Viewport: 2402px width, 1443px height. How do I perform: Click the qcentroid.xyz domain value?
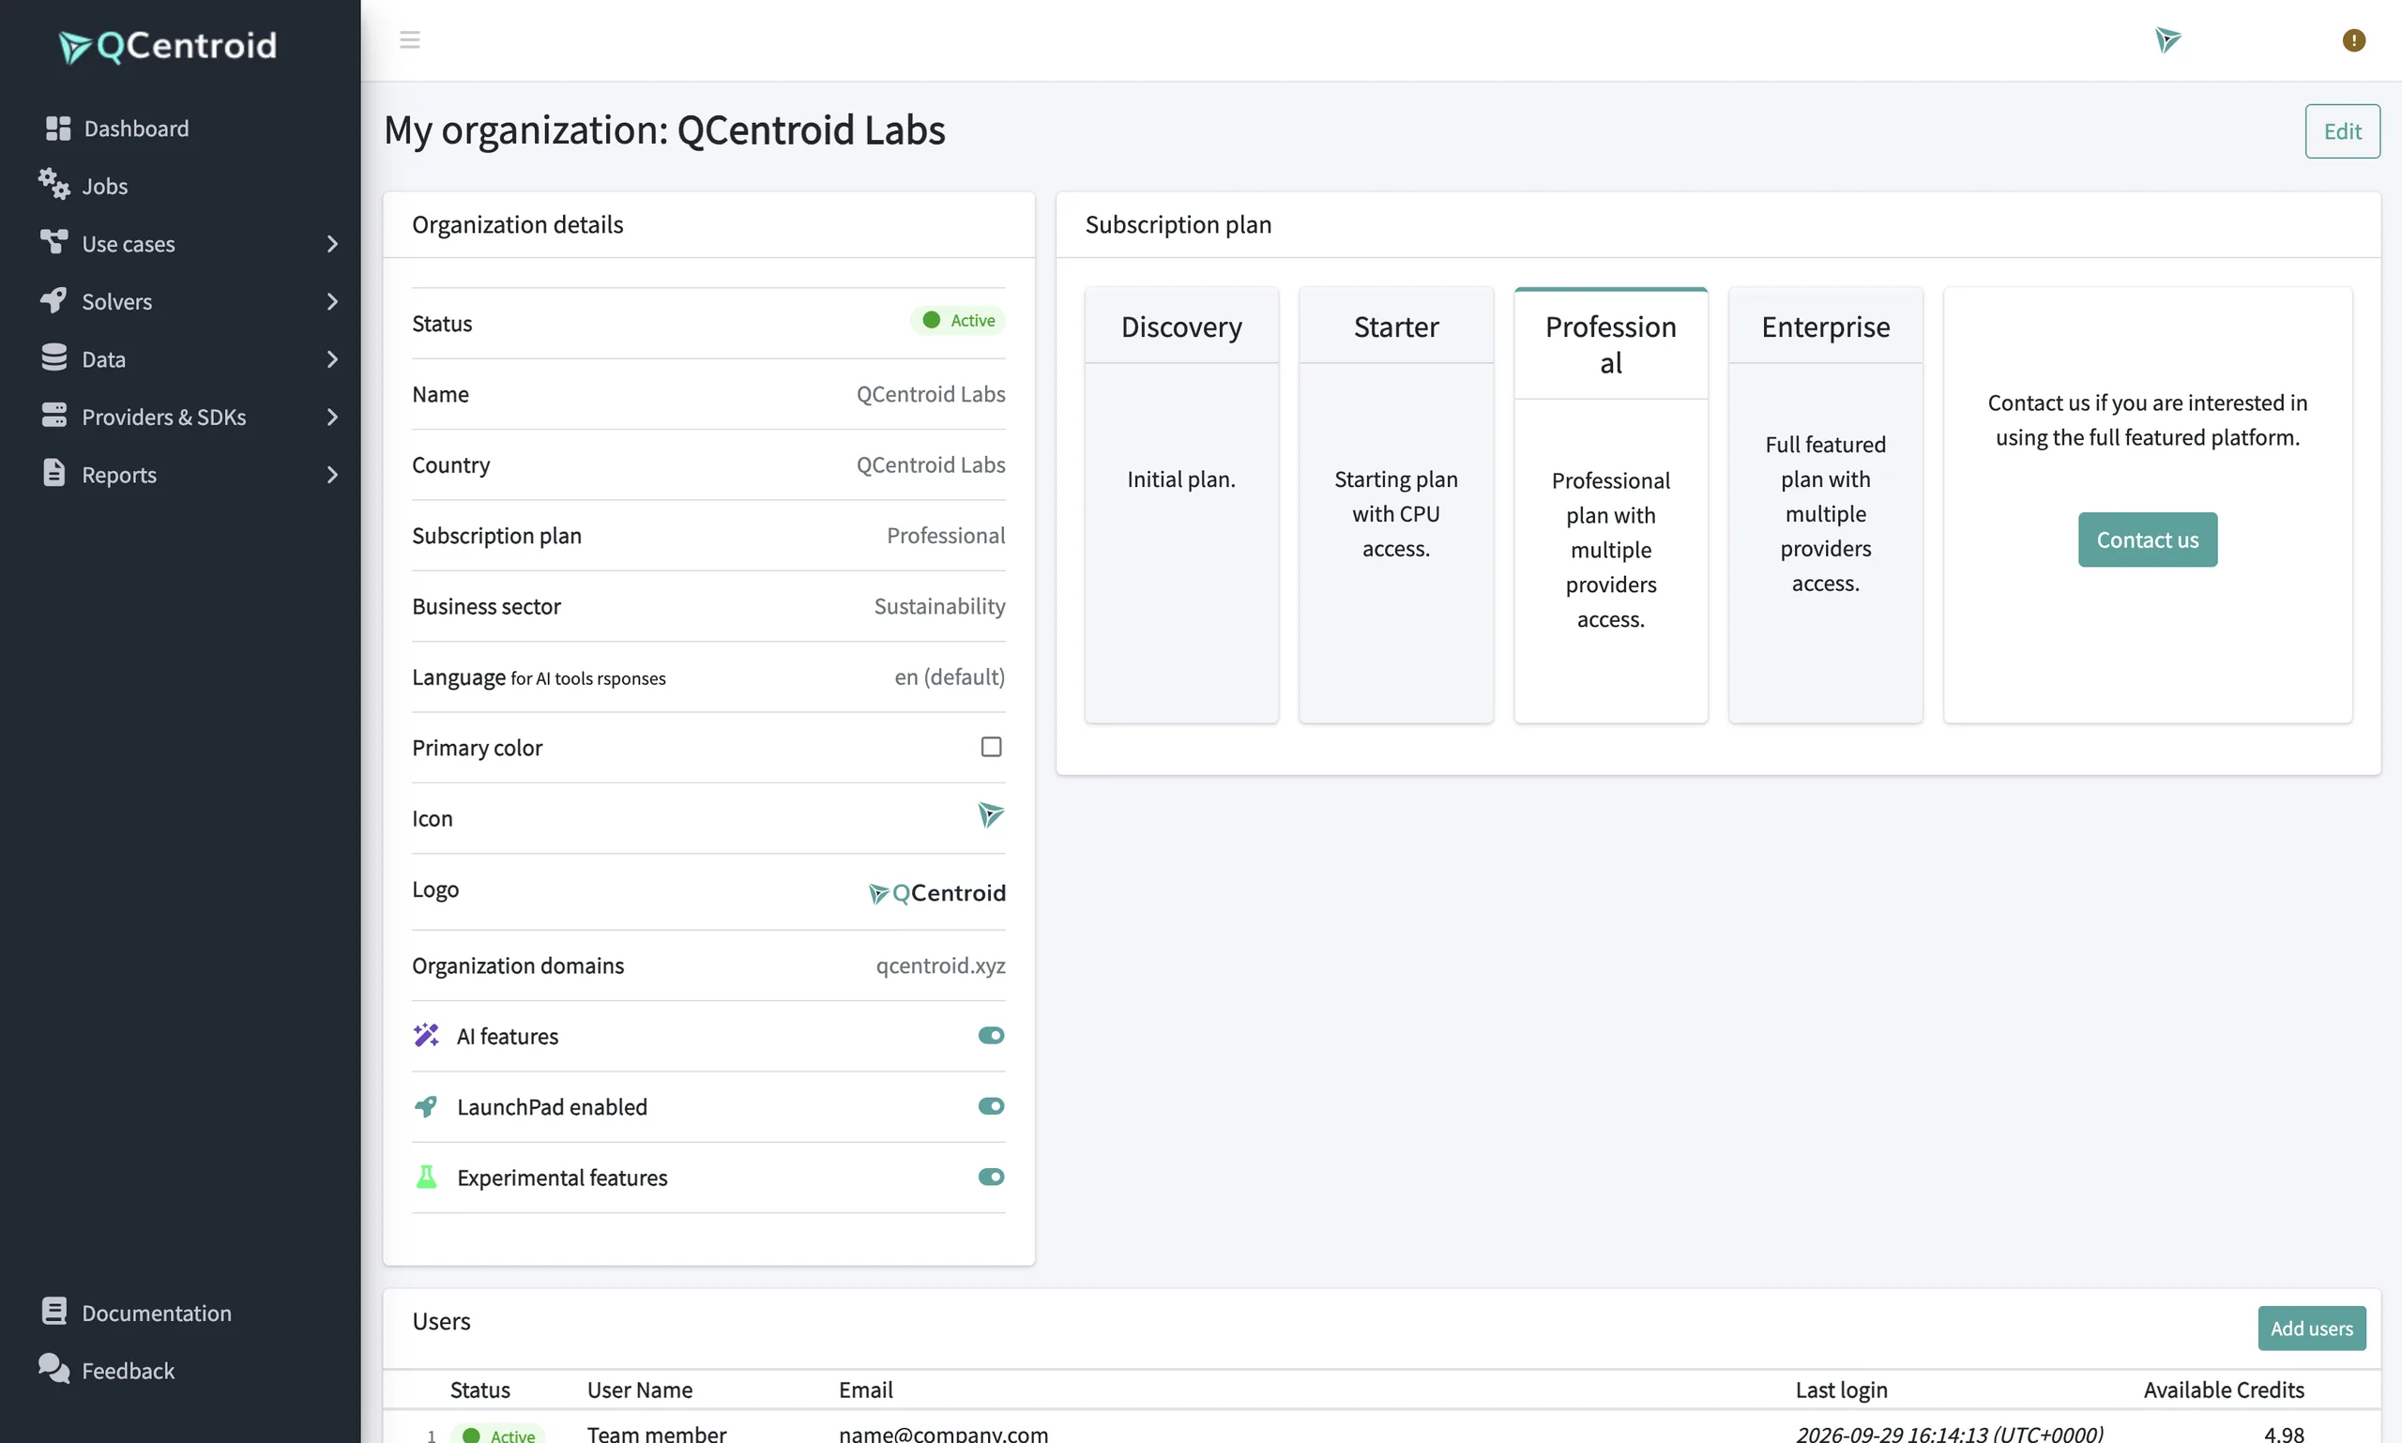[x=940, y=965]
